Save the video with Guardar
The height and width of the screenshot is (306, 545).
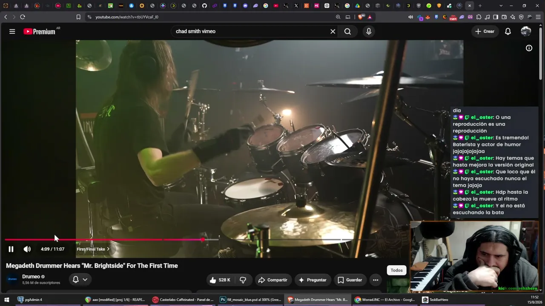click(x=350, y=280)
